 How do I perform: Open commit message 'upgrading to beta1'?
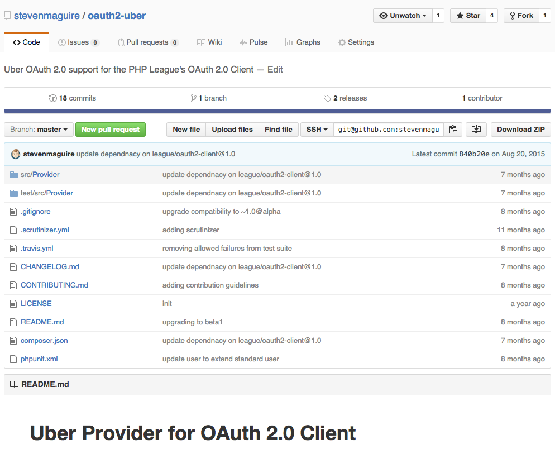(x=192, y=322)
